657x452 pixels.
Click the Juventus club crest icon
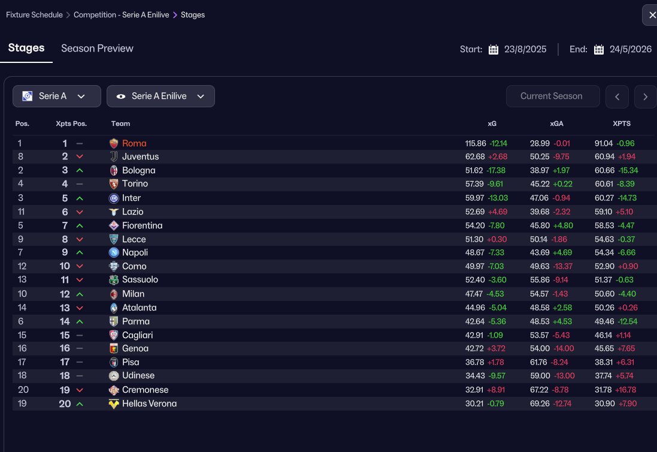[x=114, y=156]
